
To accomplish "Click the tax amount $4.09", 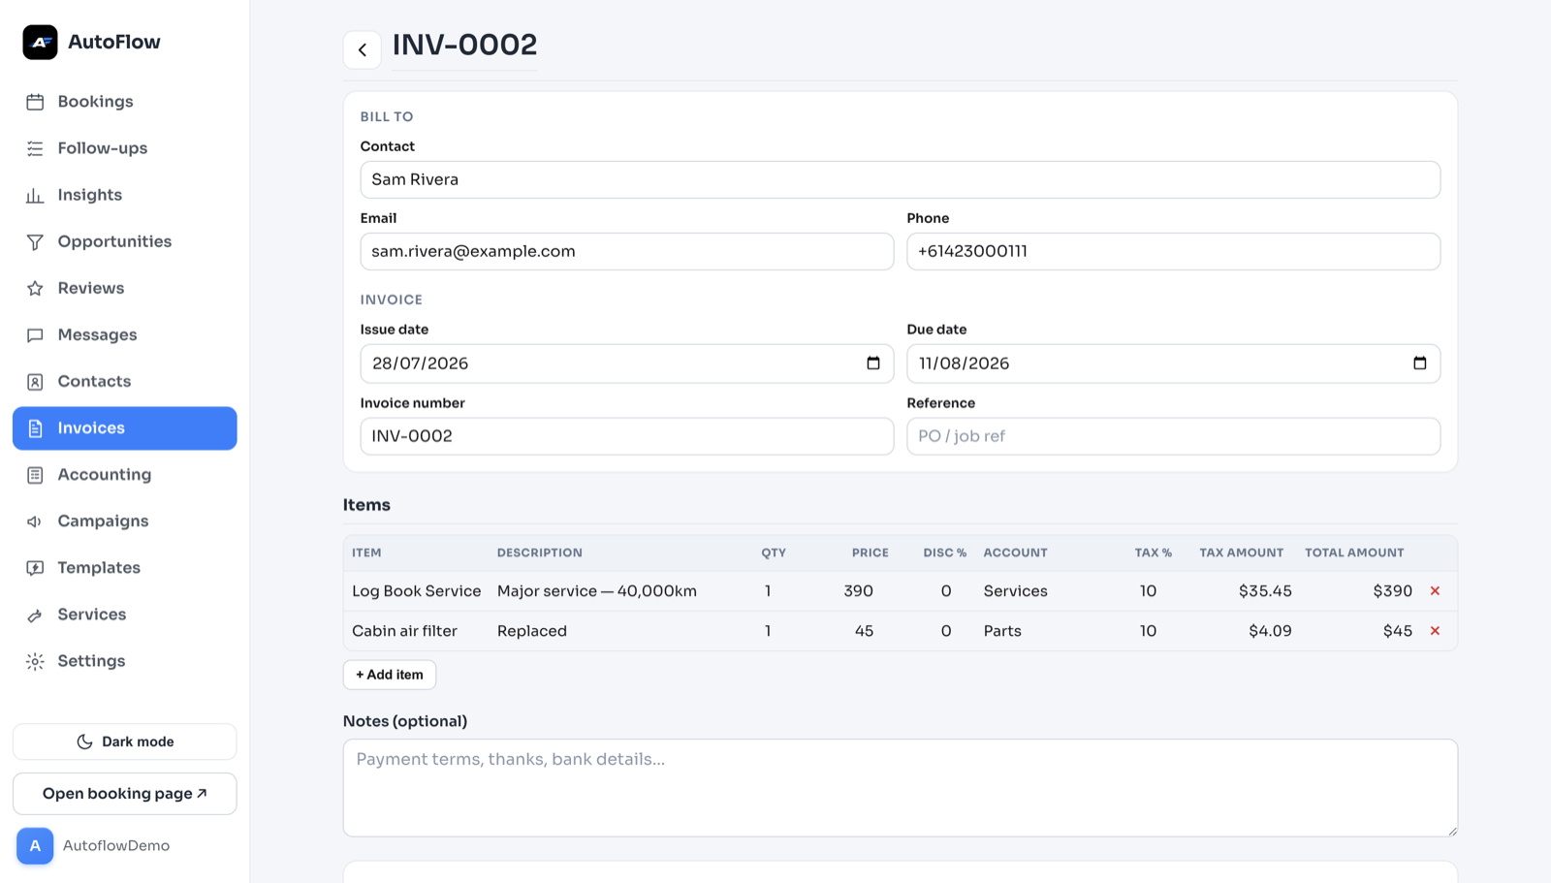I will coord(1270,631).
